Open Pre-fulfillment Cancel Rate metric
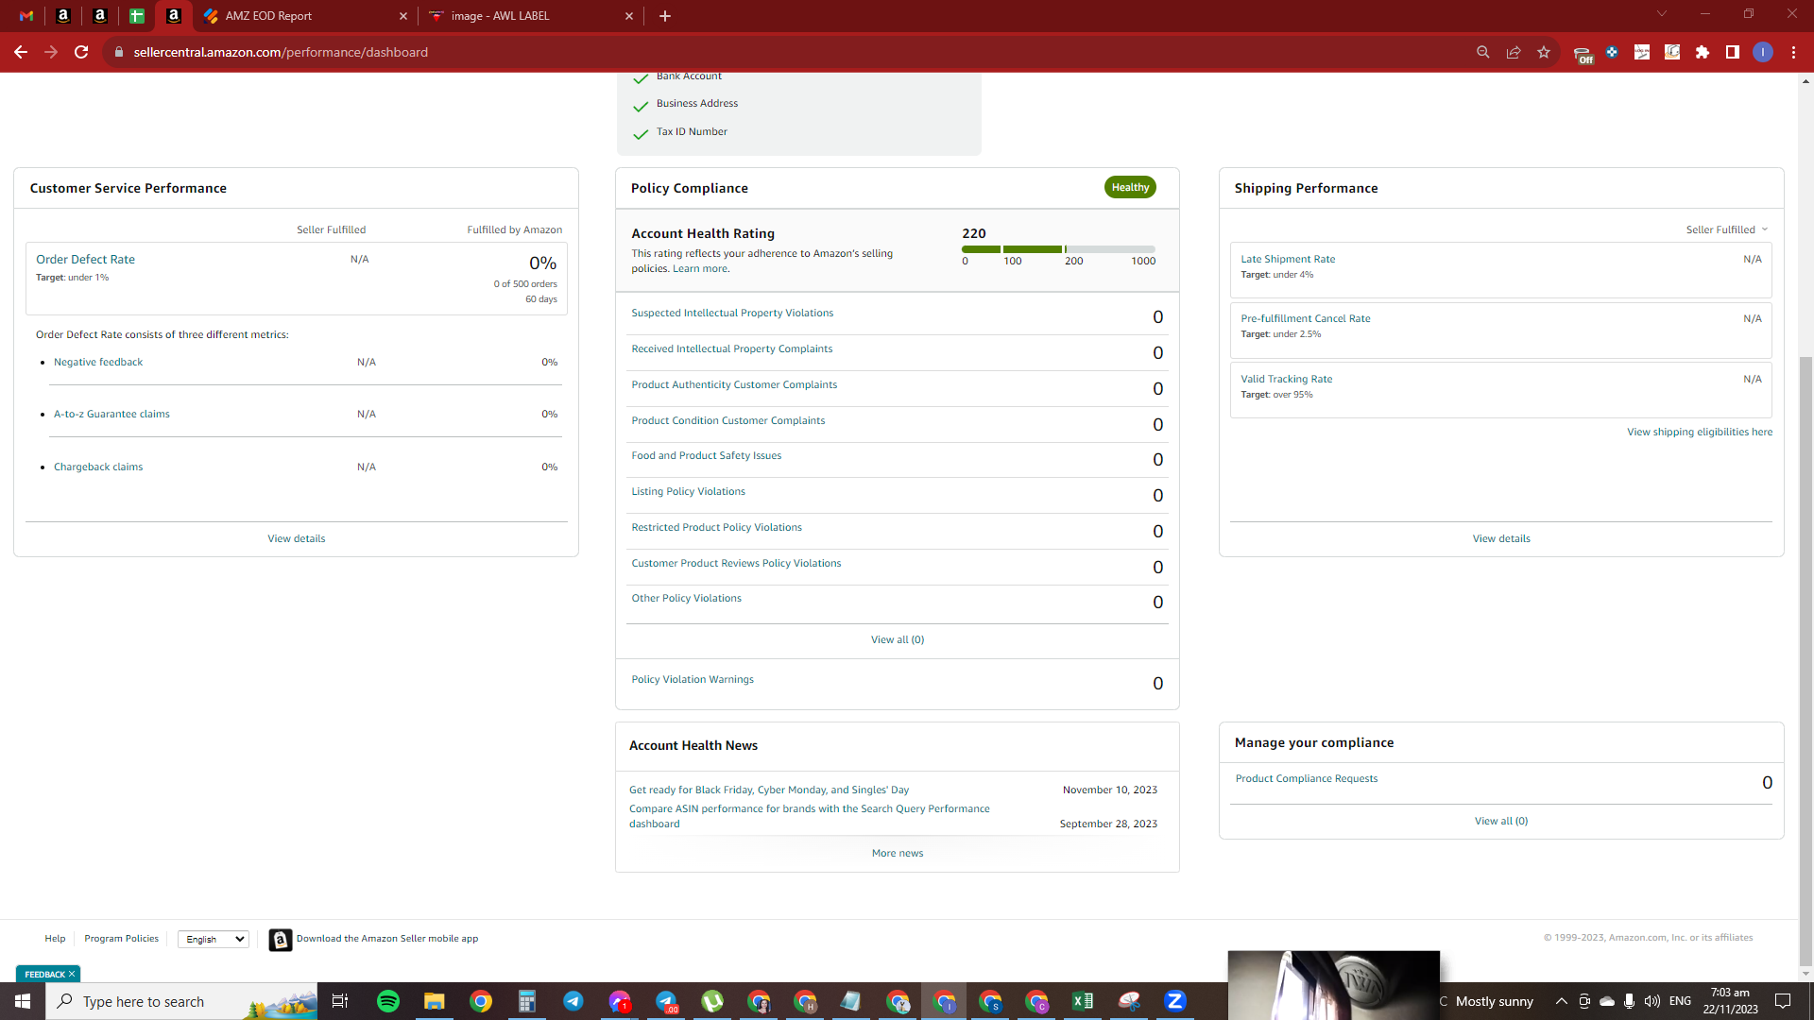1814x1020 pixels. point(1305,319)
